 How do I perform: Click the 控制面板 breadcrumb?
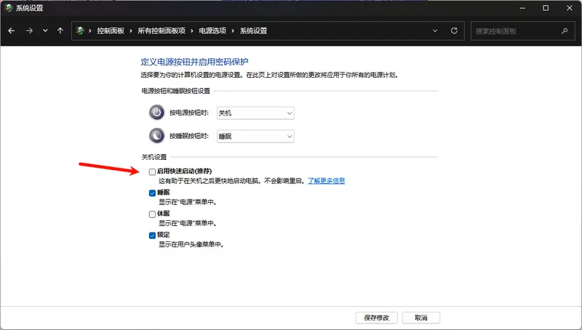pos(111,31)
